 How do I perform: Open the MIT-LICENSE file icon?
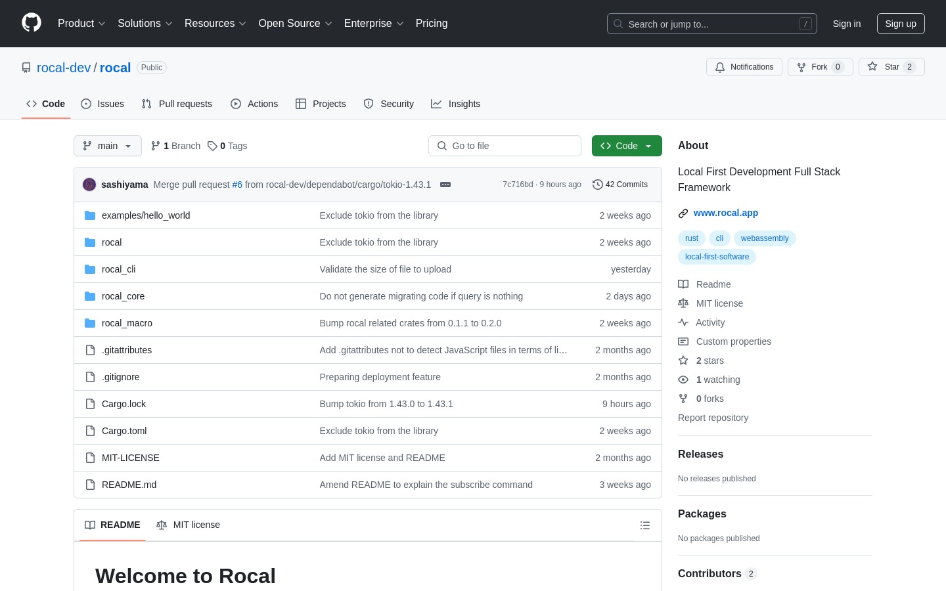coord(90,458)
